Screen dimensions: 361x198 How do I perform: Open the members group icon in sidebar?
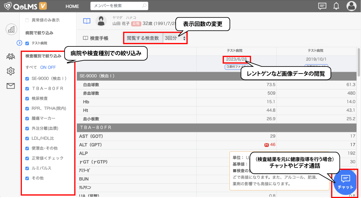tap(11, 56)
